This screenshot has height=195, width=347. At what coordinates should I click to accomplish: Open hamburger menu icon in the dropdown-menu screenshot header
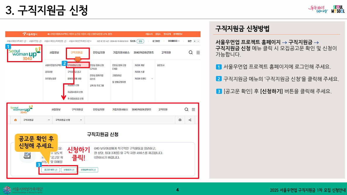pyautogui.click(x=198, y=52)
